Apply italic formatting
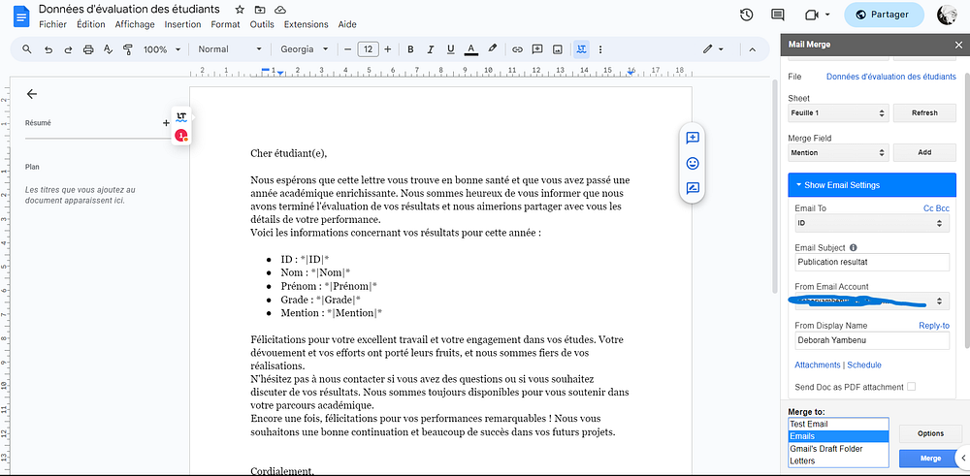This screenshot has width=970, height=476. pyautogui.click(x=431, y=48)
